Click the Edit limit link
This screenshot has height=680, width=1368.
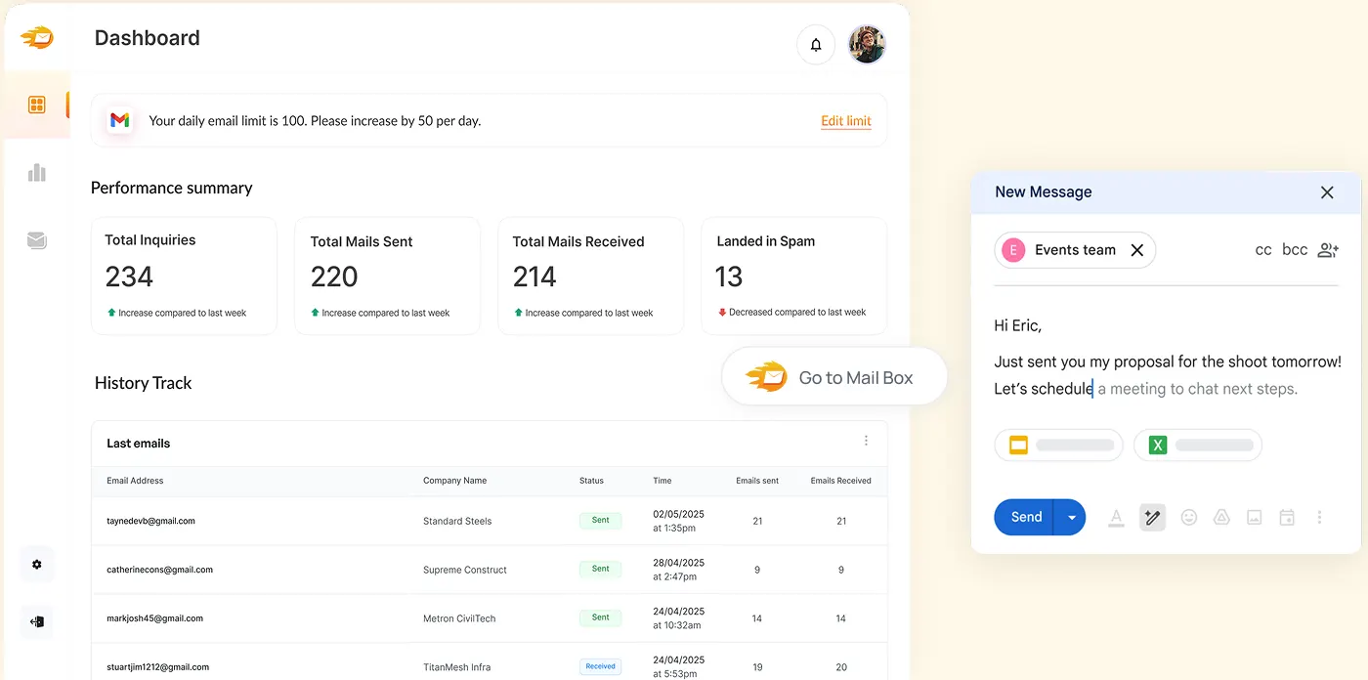845,120
